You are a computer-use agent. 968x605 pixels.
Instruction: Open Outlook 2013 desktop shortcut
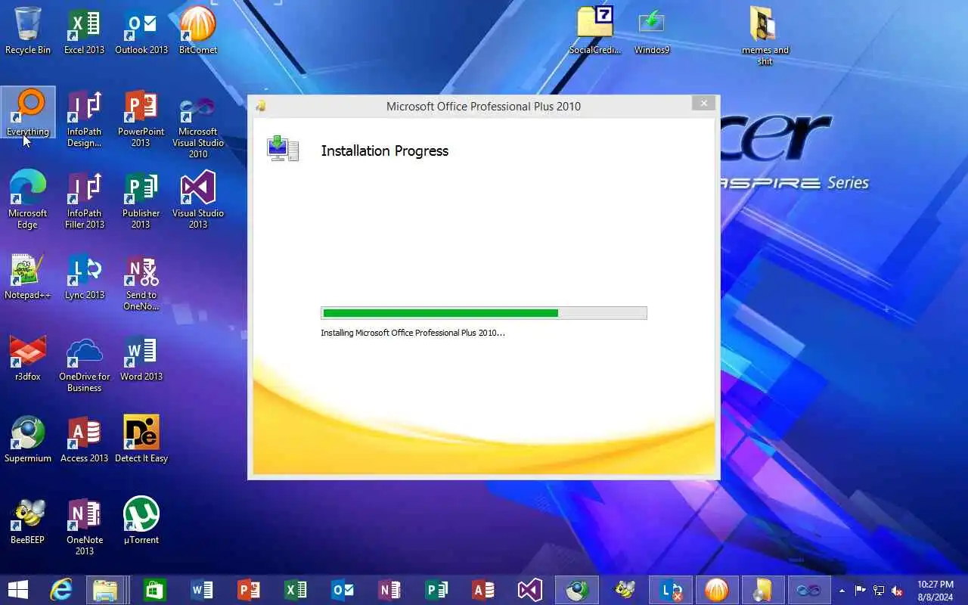tap(141, 31)
